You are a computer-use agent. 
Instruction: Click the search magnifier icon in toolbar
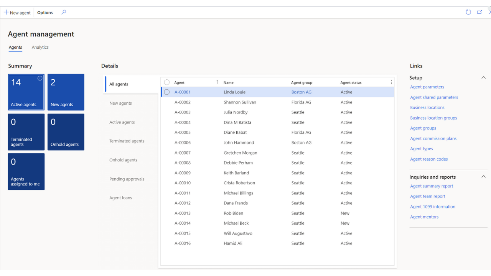pos(64,12)
